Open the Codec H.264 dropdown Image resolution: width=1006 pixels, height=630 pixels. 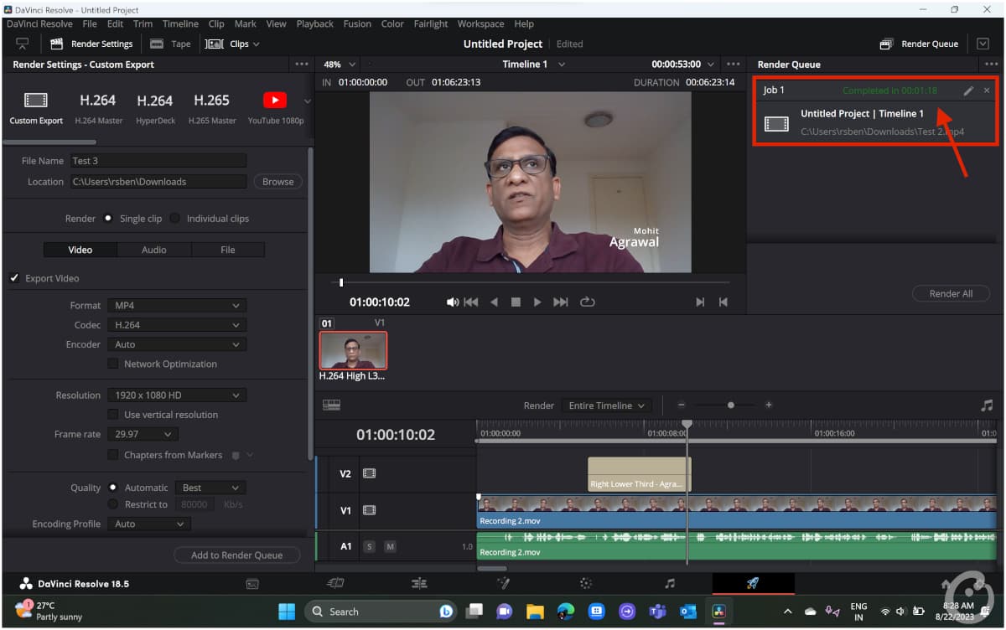coord(177,325)
